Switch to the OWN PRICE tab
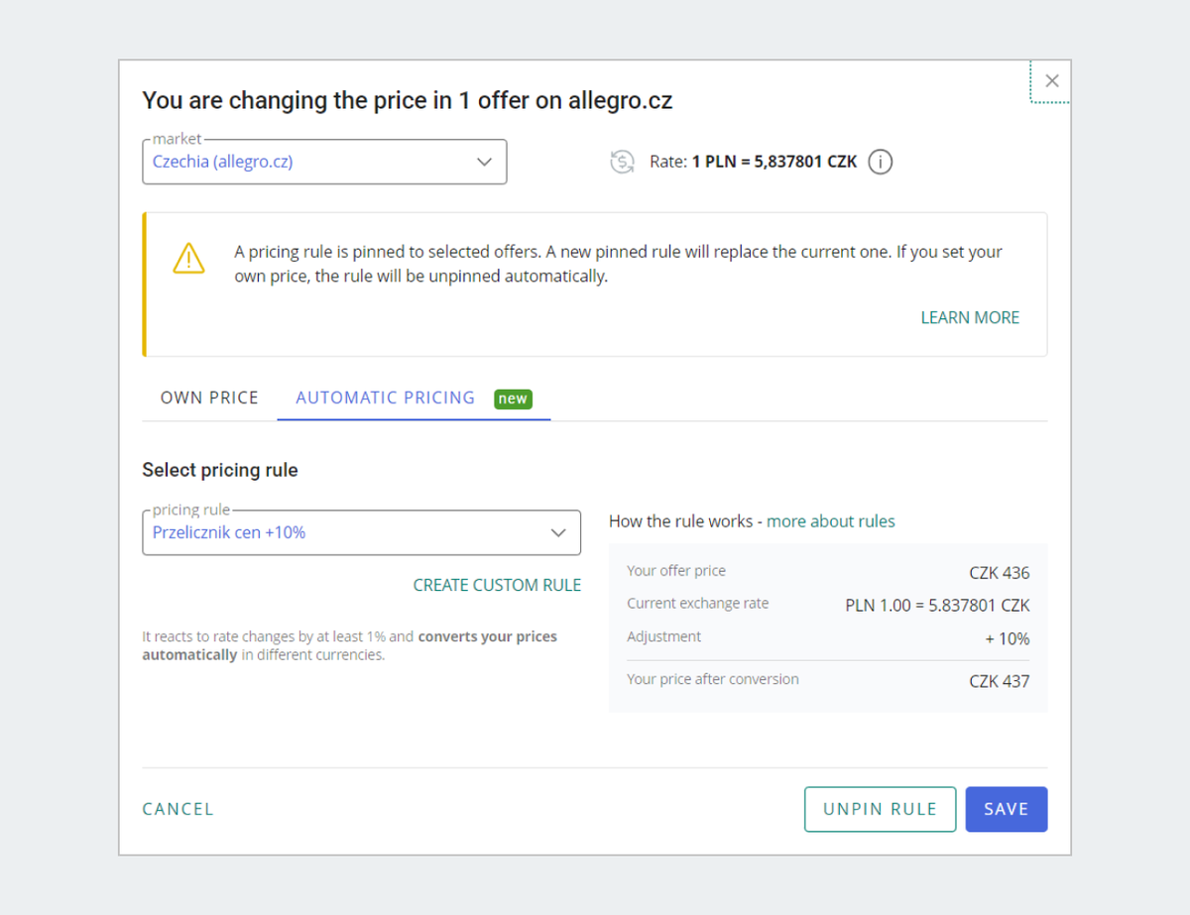Screen dimensions: 1190x915 (209, 398)
